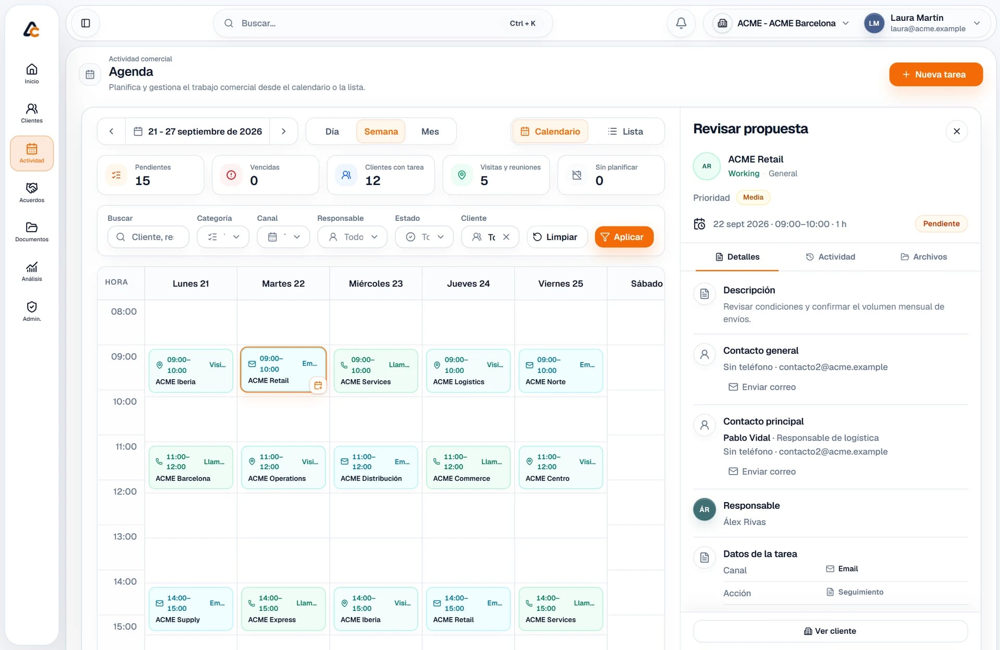Image resolution: width=1000 pixels, height=650 pixels.
Task: Click the Clientes con tarea stat card
Action: click(381, 175)
